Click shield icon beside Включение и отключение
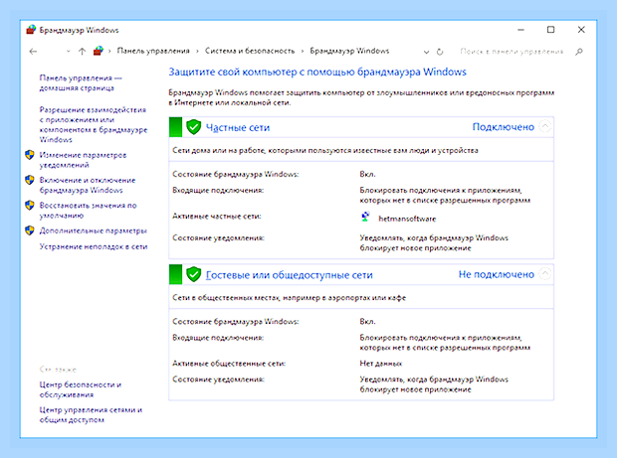617x458 pixels. (30, 180)
